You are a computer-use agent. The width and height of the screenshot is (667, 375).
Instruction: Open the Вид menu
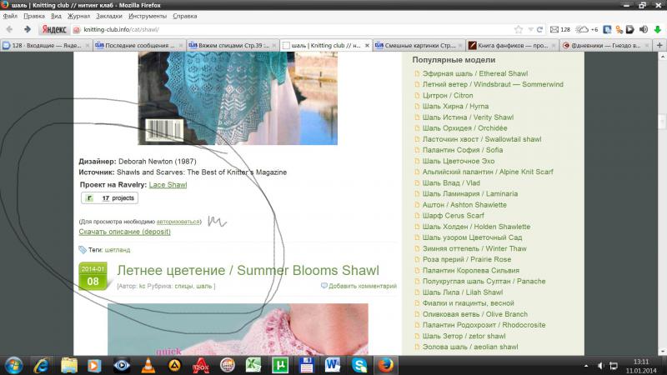[x=56, y=16]
